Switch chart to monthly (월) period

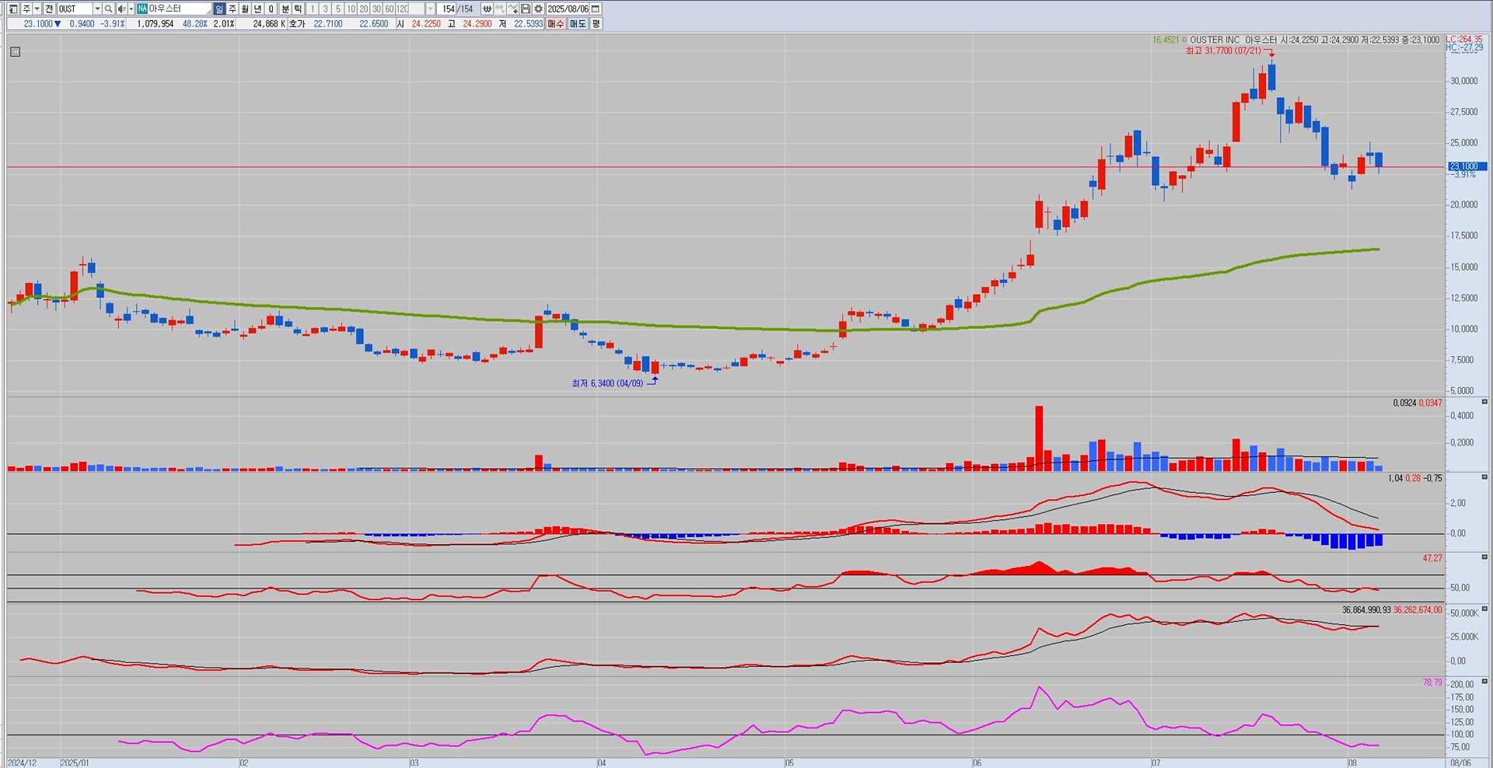[245, 9]
